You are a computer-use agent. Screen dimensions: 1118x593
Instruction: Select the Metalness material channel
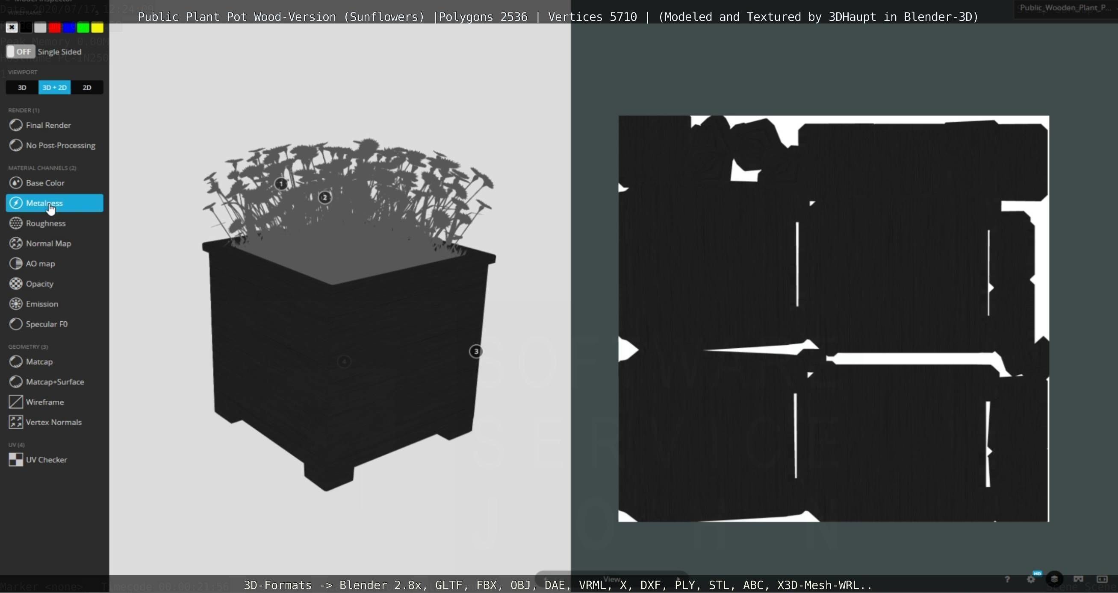tap(54, 203)
